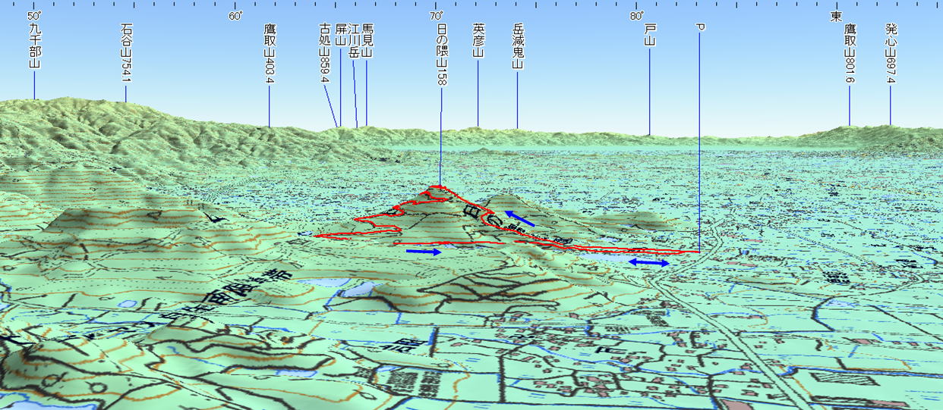Click the 東 (east) direction marker
Image resolution: width=943 pixels, height=410 pixels.
point(837,16)
